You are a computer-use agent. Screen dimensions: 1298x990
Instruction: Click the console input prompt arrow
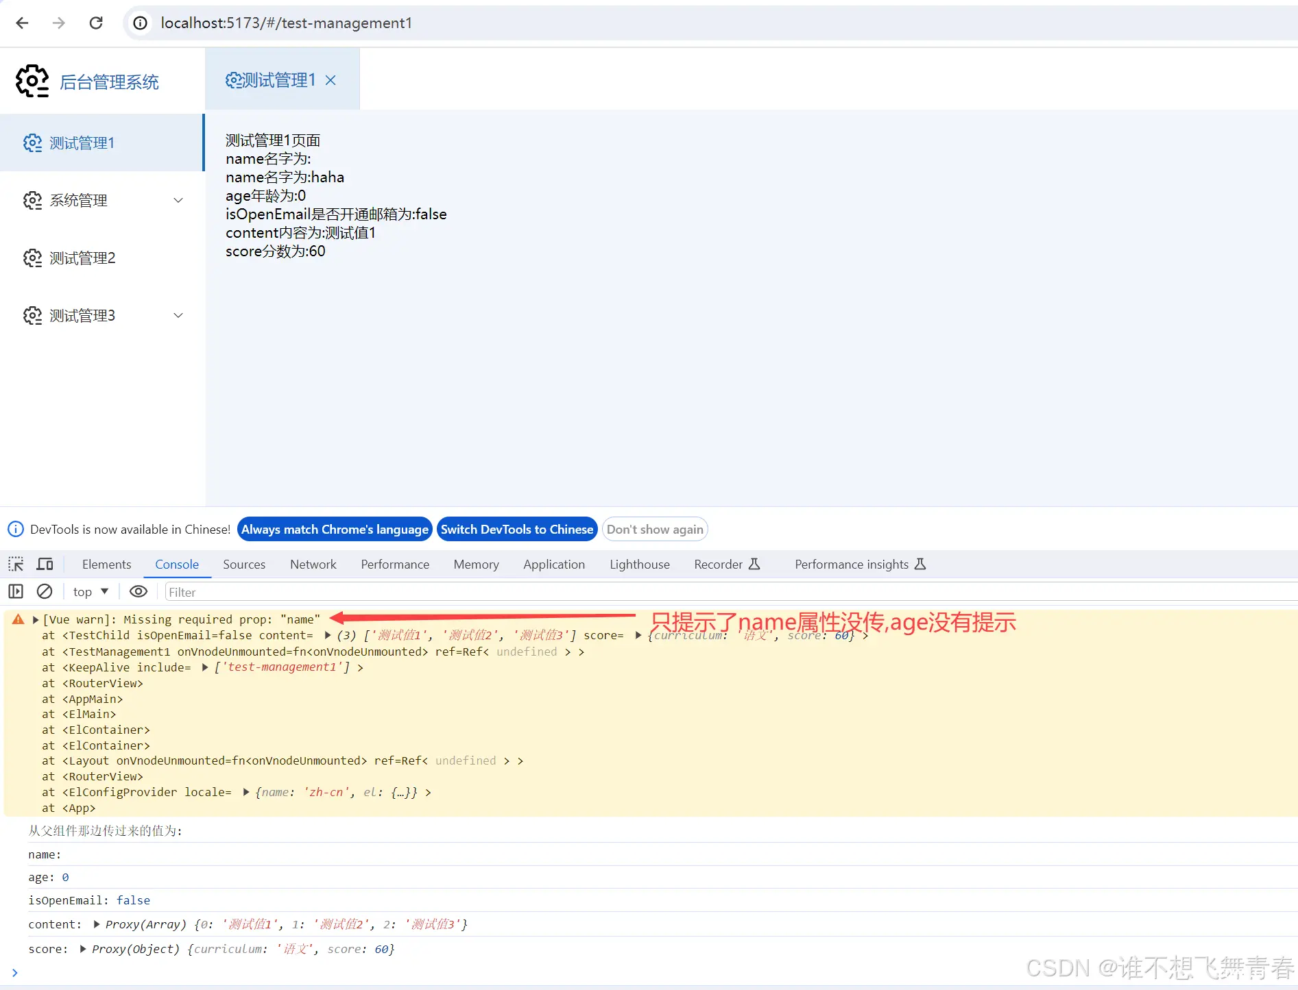tap(15, 973)
